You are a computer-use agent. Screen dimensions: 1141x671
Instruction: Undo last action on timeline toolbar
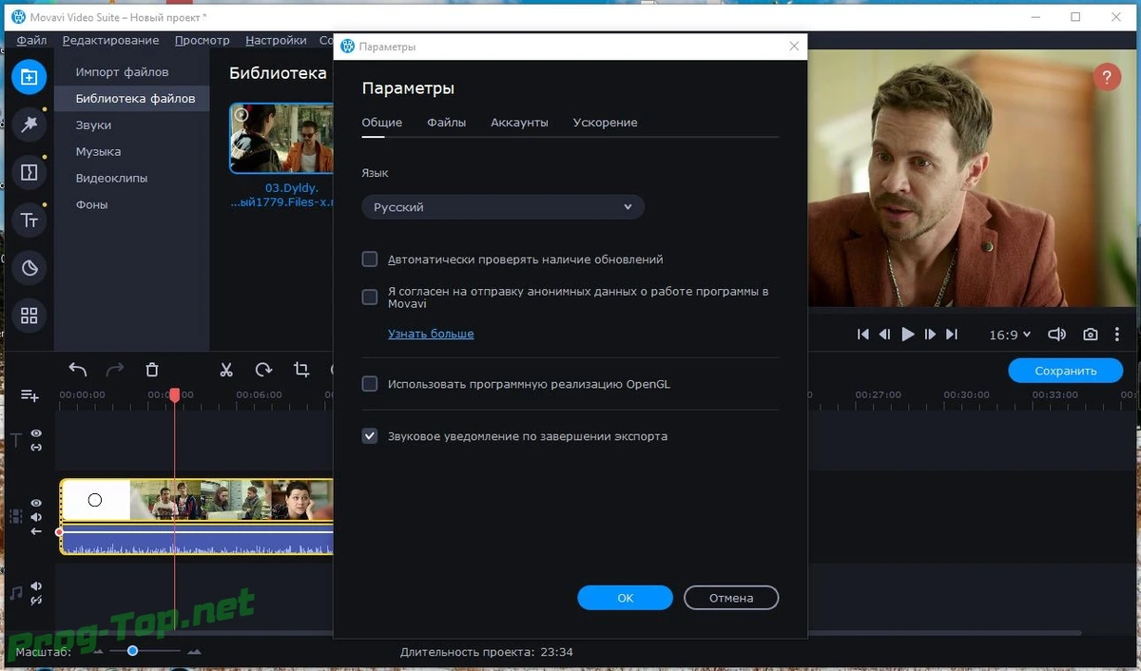tap(78, 370)
